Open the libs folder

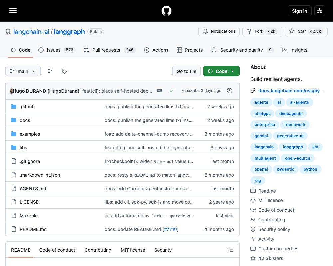pos(23,147)
